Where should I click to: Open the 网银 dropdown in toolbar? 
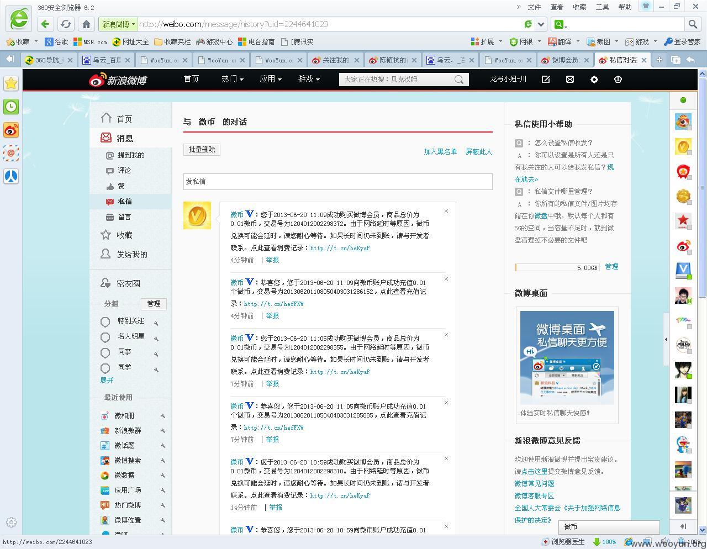pos(525,41)
